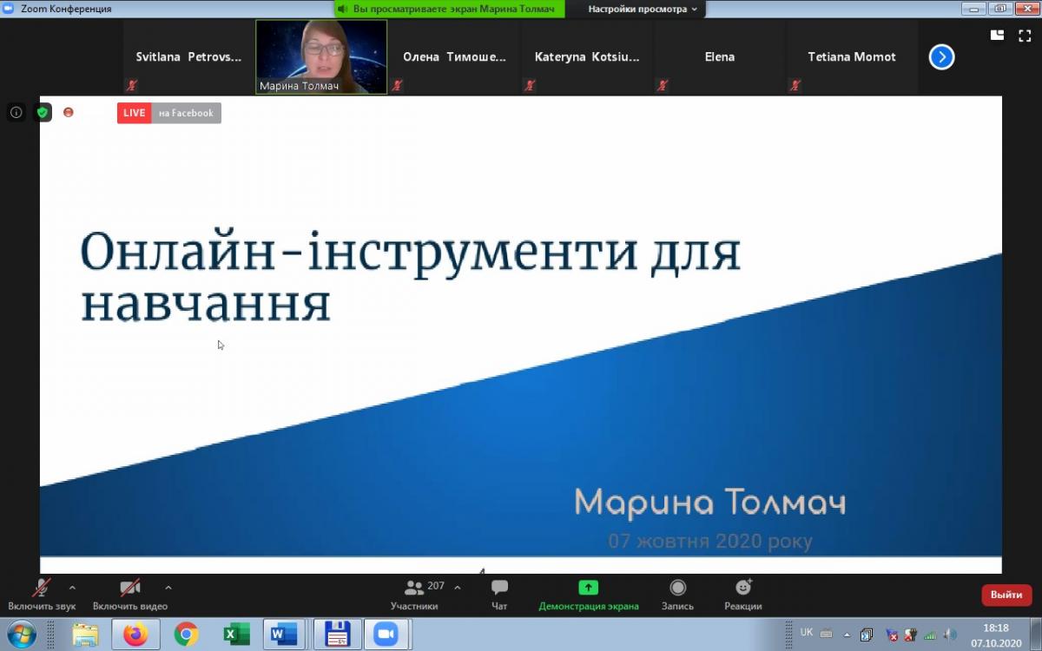Image resolution: width=1042 pixels, height=651 pixels.
Task: Click the Марина Толмач name on slide
Action: coord(709,503)
